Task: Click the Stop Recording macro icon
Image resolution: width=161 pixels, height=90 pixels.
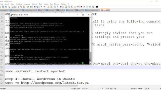Action: [84, 7]
